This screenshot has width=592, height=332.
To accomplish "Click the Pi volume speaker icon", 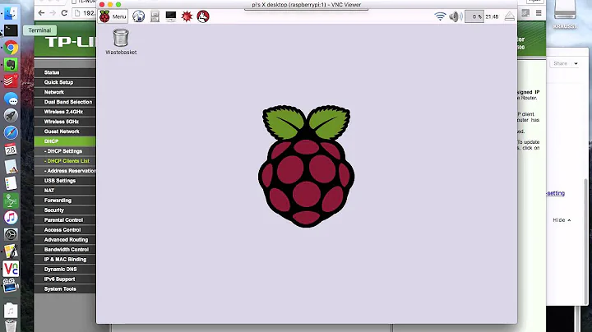I will pos(456,16).
